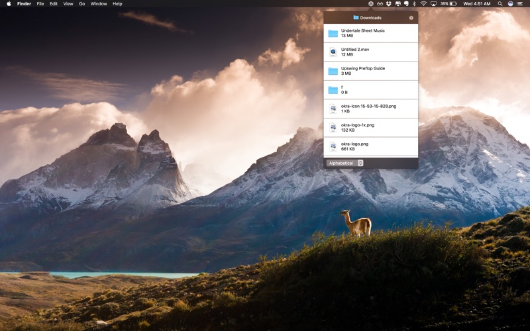Open the Alphabetical sort dropdown
This screenshot has height=331, width=530.
tap(344, 163)
